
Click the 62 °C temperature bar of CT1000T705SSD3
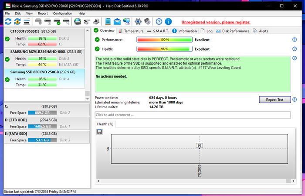pyautogui.click(x=42, y=44)
